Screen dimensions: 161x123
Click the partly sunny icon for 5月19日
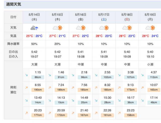[150, 28]
